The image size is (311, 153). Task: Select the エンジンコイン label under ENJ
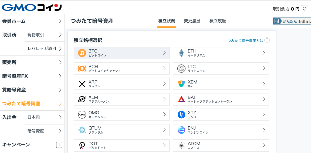198,133
